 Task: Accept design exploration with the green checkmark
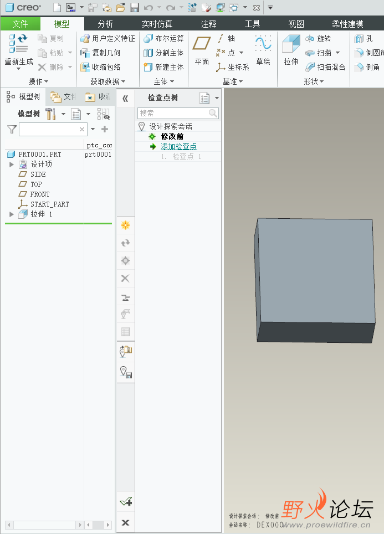tap(126, 501)
